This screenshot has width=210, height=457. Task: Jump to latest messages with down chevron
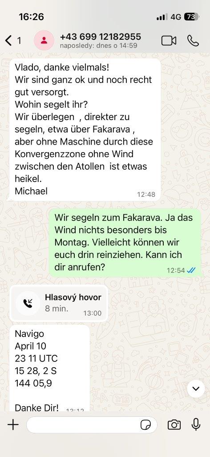click(196, 389)
